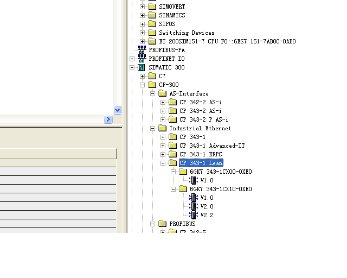Image resolution: width=347 pixels, height=278 pixels.
Task: Expand the ET 200SIM151-7 CPU folder node
Action: pyautogui.click(x=142, y=41)
